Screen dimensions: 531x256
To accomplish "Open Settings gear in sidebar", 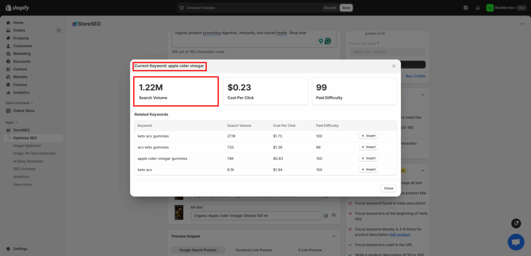I will [20, 249].
